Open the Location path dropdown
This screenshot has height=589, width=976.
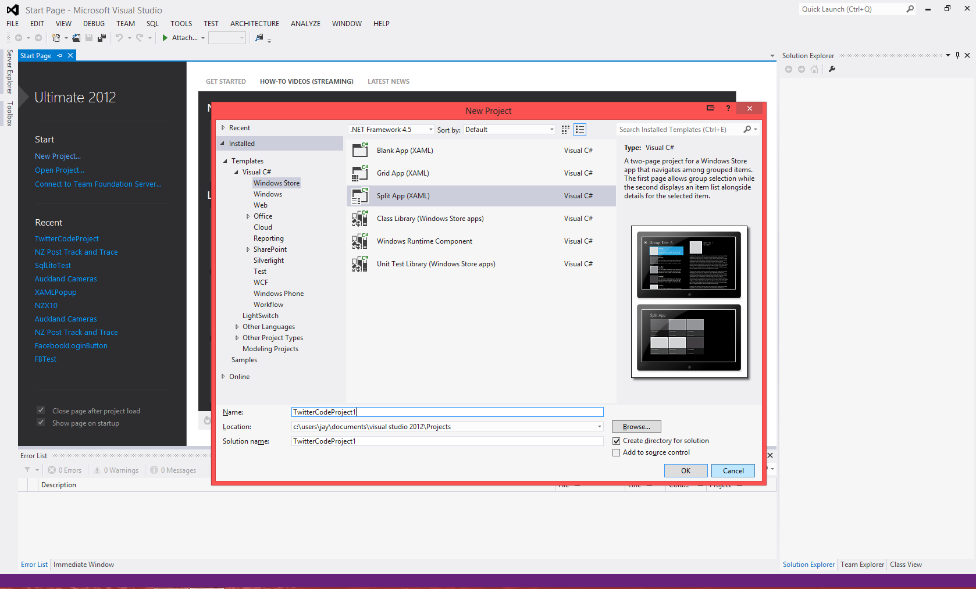(600, 427)
